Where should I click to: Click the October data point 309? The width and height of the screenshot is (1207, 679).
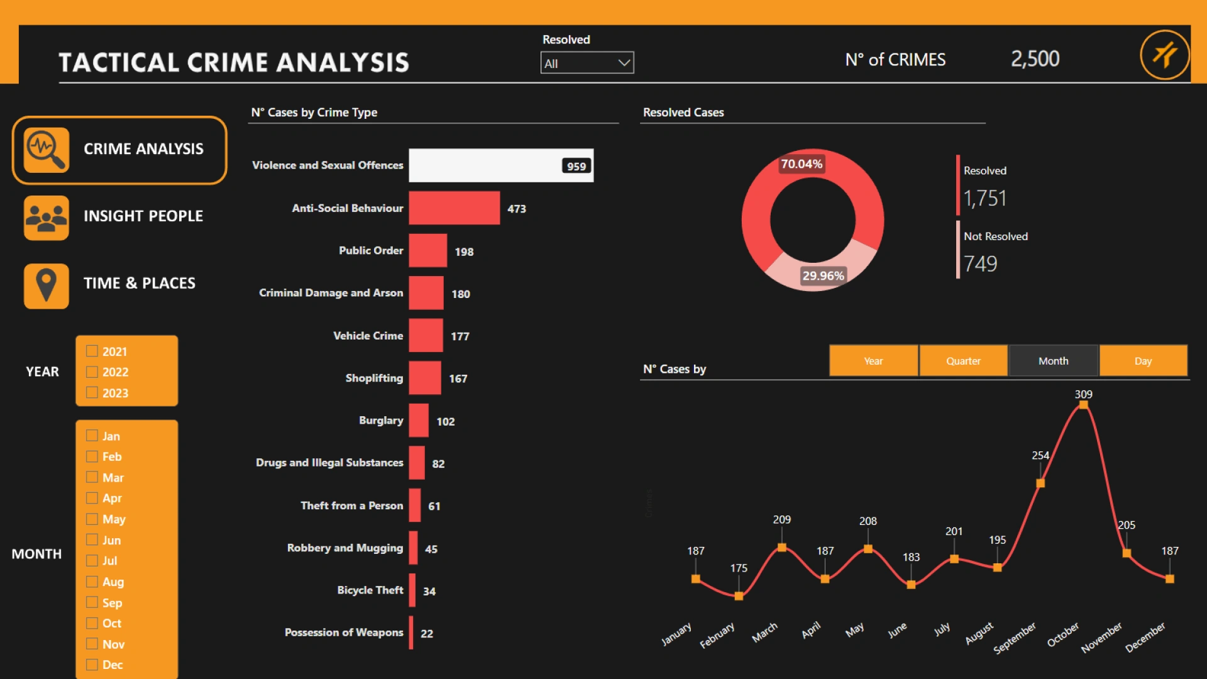1083,405
